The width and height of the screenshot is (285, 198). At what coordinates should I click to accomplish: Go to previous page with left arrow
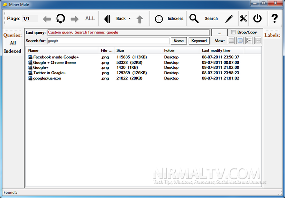pyautogui.click(x=47, y=19)
